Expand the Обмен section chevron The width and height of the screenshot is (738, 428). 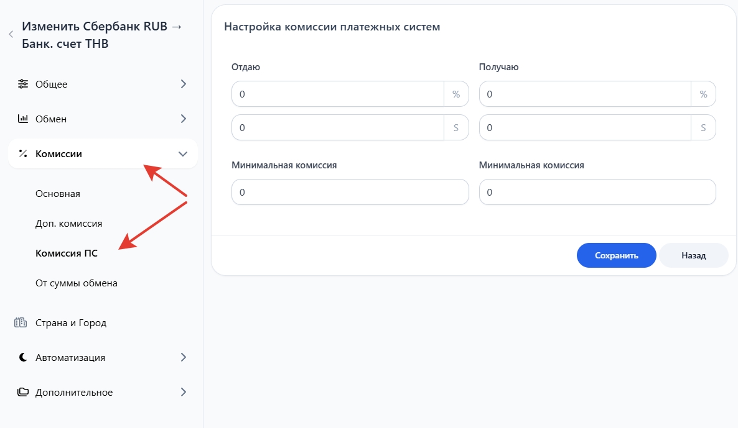183,119
